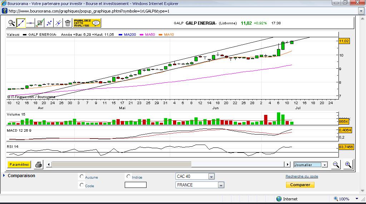366x204 pixels.
Task: Click the 83,7456 RSI value label
Action: tap(346, 147)
